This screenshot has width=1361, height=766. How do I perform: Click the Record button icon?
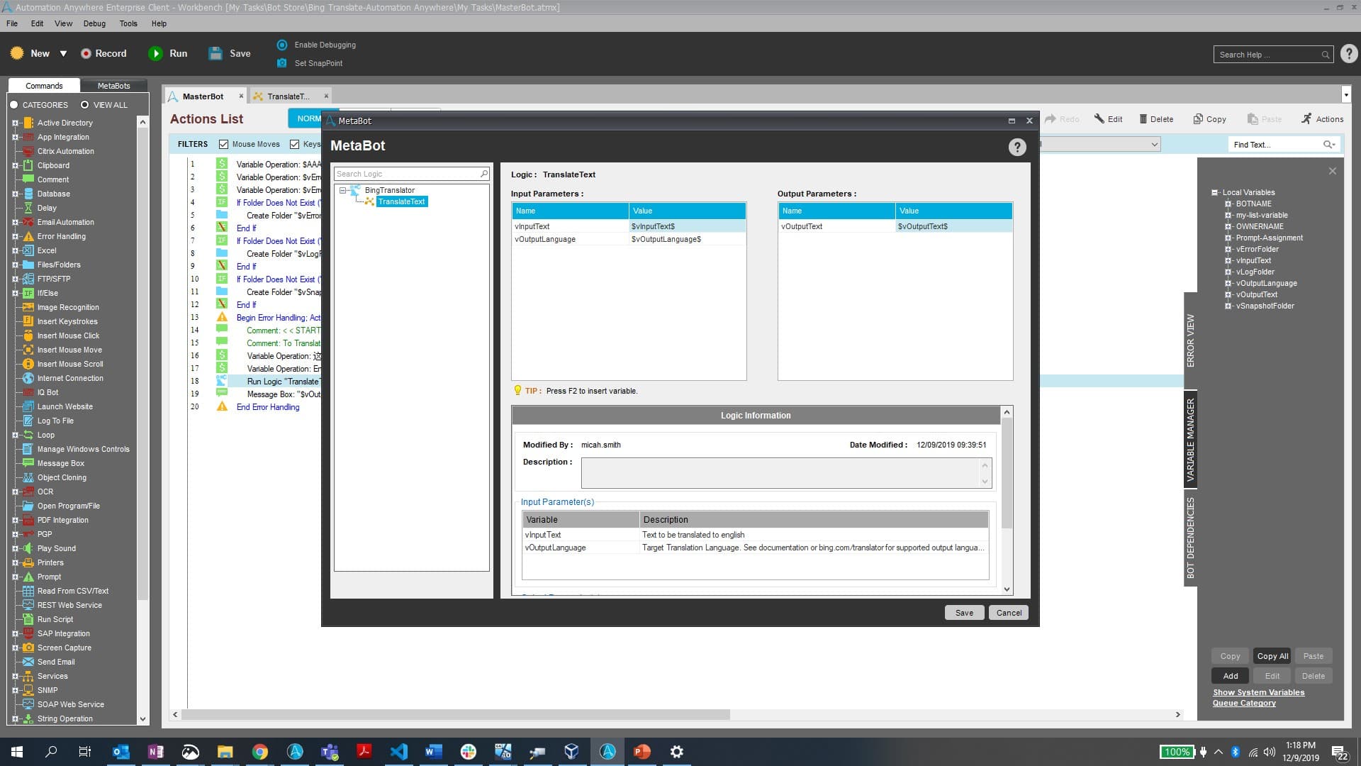click(86, 53)
